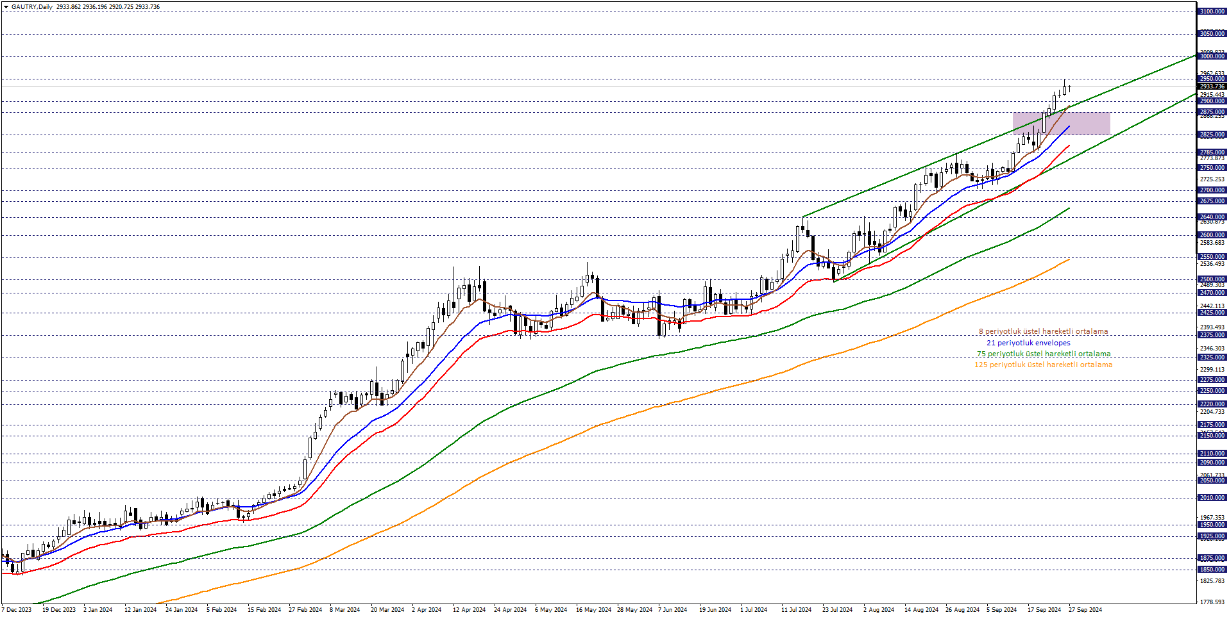Click the 14 Aug 2024 date label
The image size is (1229, 617).
922,610
